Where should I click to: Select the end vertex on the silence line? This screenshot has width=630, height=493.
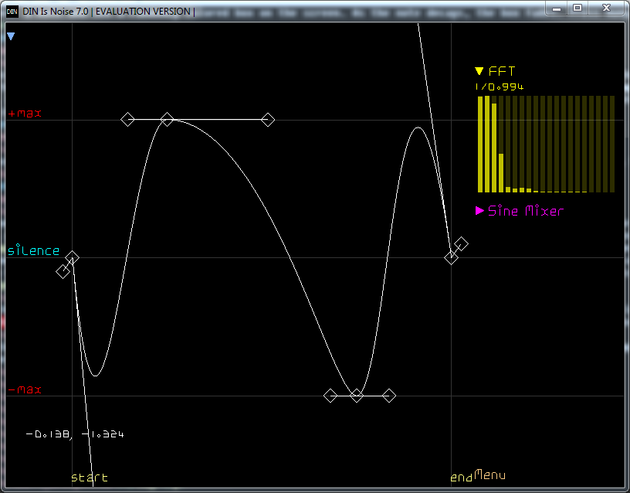click(x=452, y=257)
